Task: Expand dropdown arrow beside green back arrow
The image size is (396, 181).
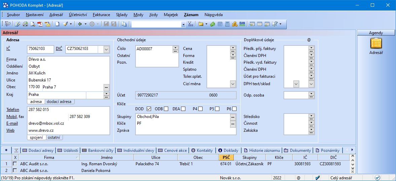Action: (x=85, y=24)
